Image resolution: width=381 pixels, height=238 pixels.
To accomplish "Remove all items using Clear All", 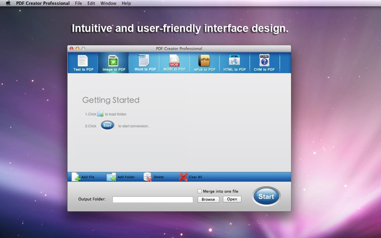I will click(x=190, y=177).
